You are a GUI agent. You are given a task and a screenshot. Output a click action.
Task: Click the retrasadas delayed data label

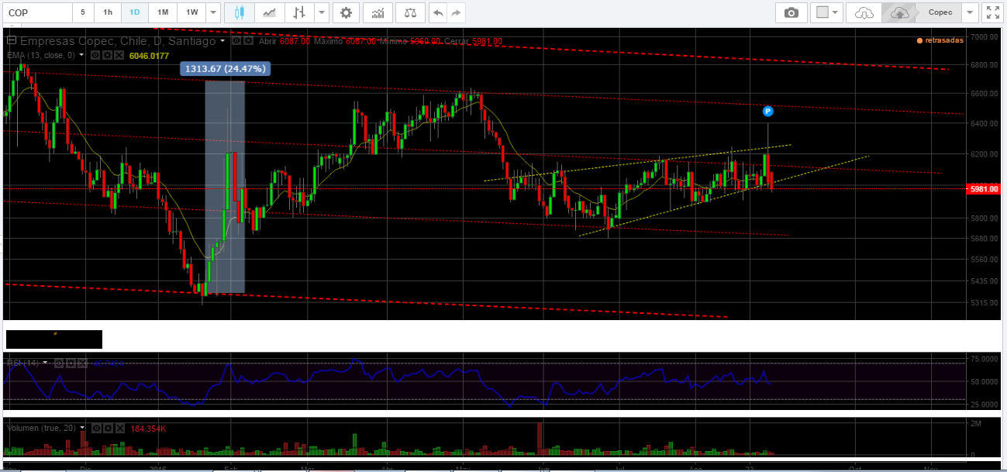940,41
